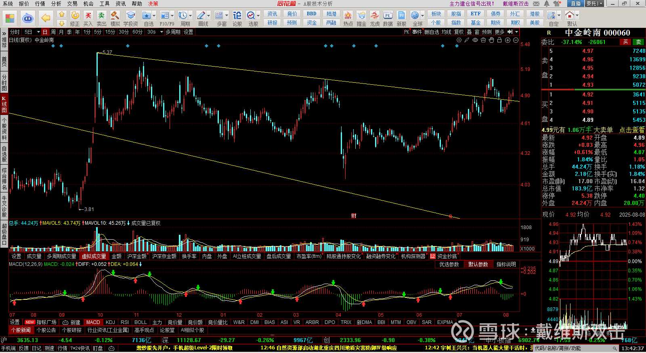Expand the 自选 dropdown arrow

pos(155,15)
